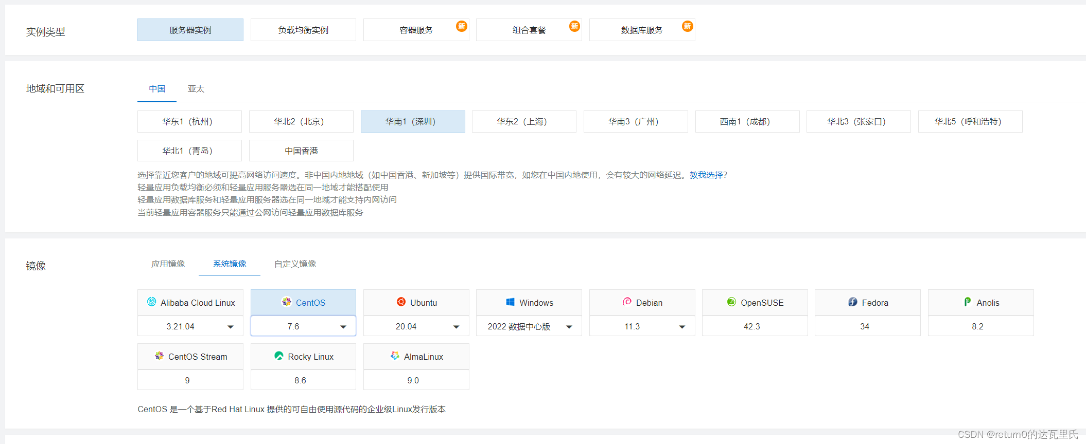1086x444 pixels.
Task: Select the Ubuntu system image
Action: coord(416,303)
